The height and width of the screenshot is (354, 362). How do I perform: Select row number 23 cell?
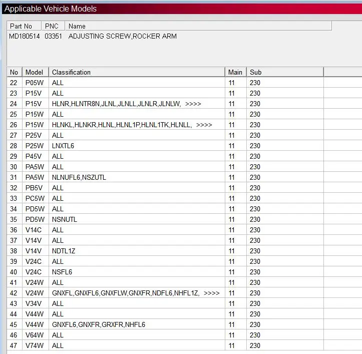tap(15, 93)
